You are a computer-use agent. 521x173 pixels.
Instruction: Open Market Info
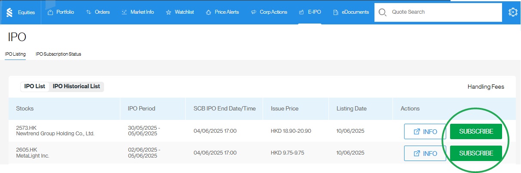point(138,12)
